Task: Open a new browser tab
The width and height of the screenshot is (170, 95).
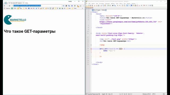Action: [27, 3]
